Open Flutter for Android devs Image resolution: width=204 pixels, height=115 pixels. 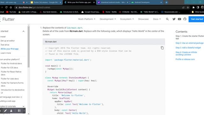[x=11, y=64]
